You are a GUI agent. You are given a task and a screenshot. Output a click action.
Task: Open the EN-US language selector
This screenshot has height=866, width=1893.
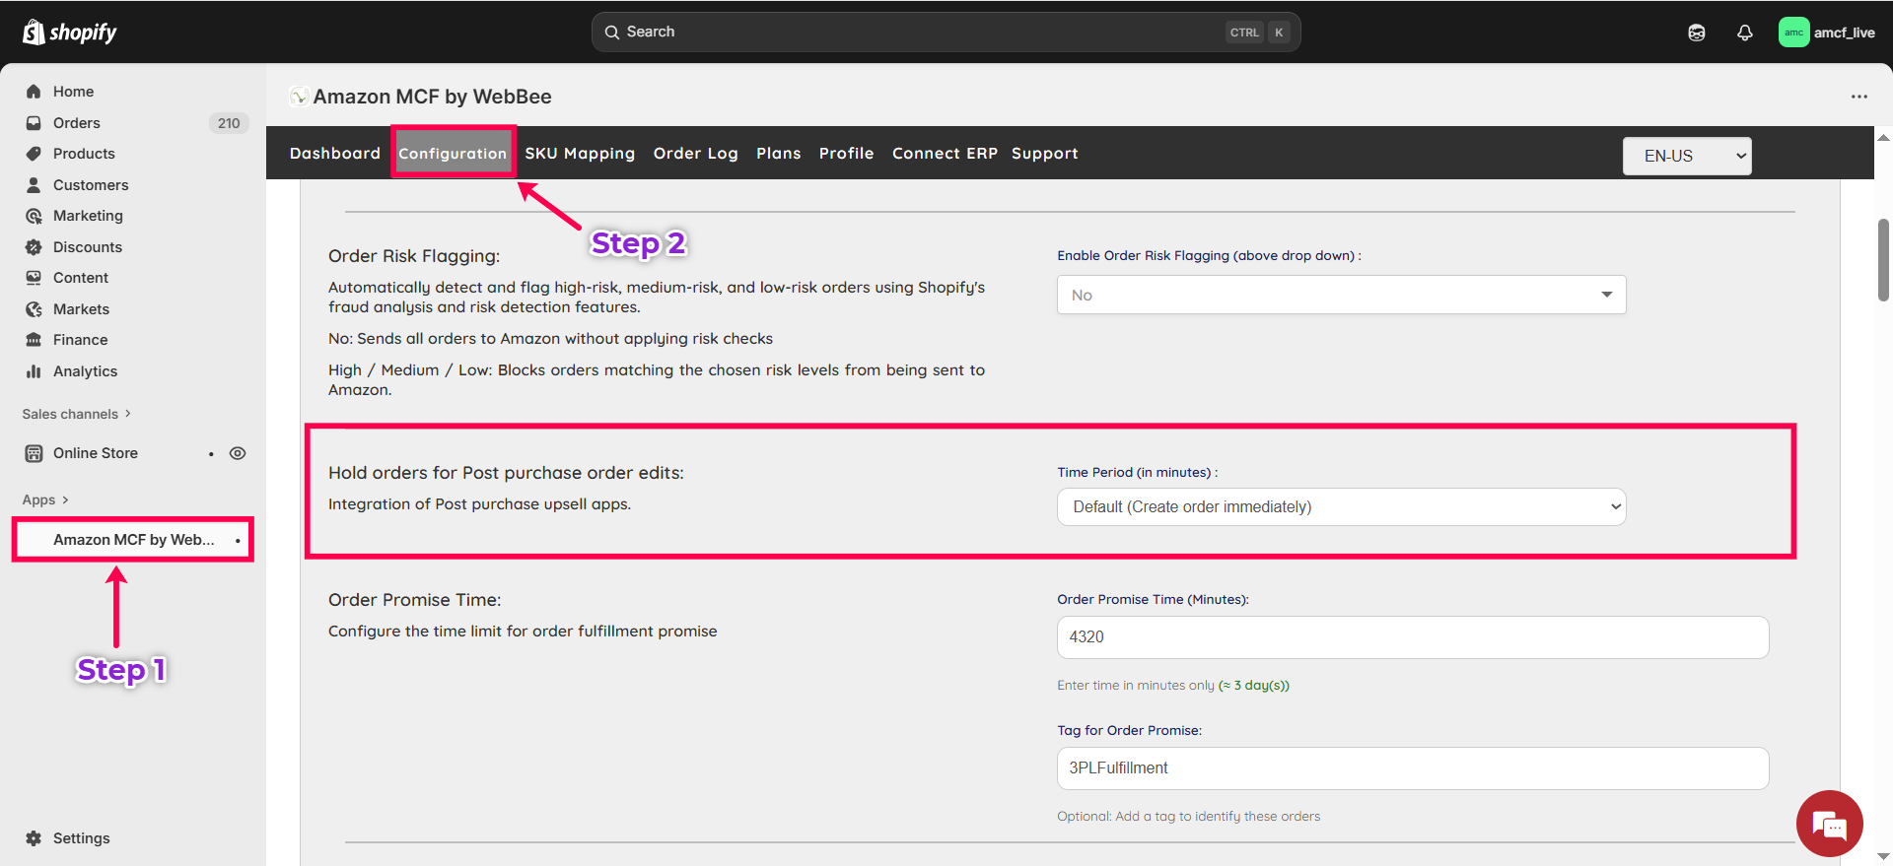tap(1686, 156)
